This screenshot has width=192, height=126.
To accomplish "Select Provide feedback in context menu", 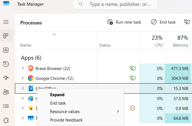I will [66, 120].
